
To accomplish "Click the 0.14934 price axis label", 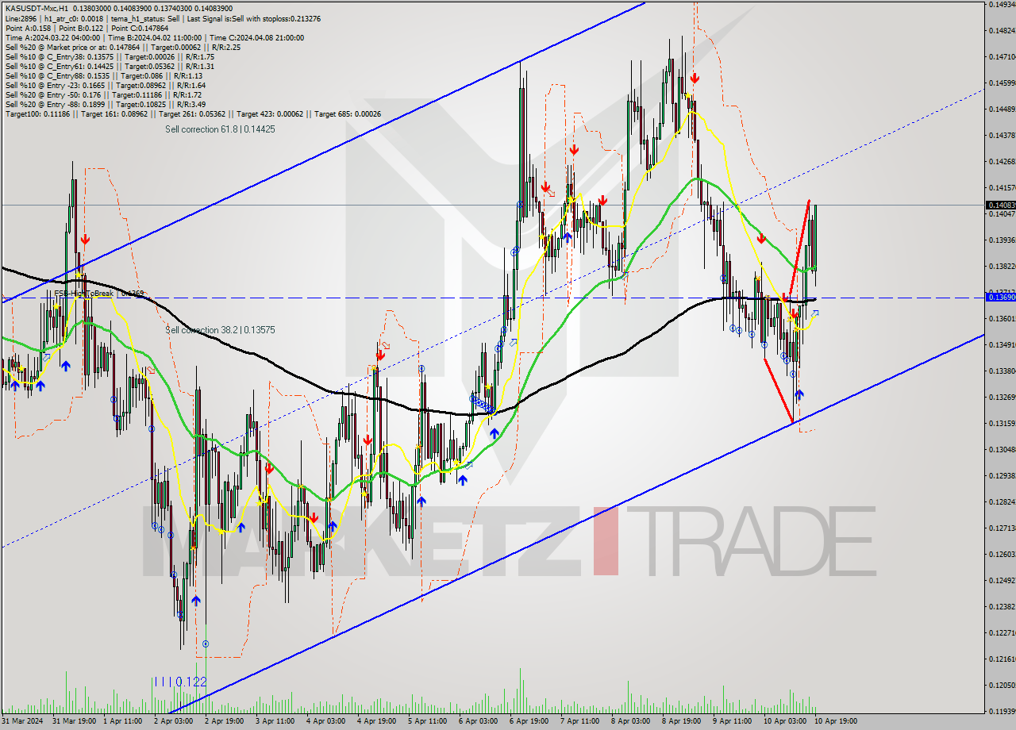I will tap(1001, 4).
